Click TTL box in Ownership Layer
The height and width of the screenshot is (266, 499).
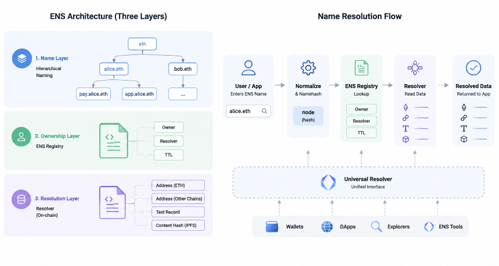(169, 155)
